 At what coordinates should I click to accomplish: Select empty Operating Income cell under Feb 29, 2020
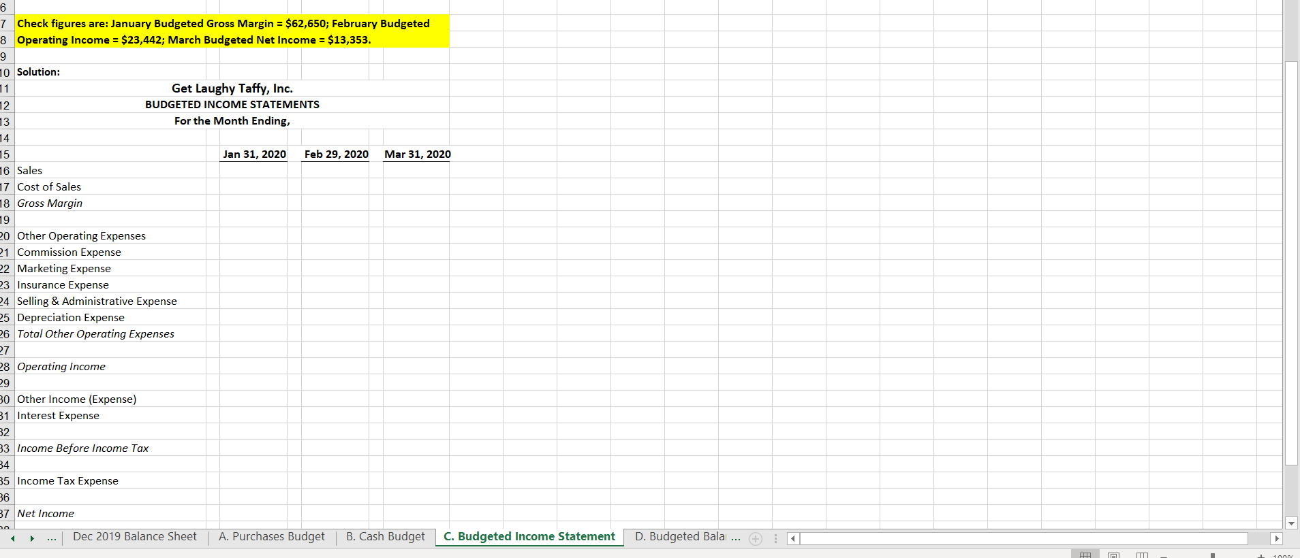335,366
